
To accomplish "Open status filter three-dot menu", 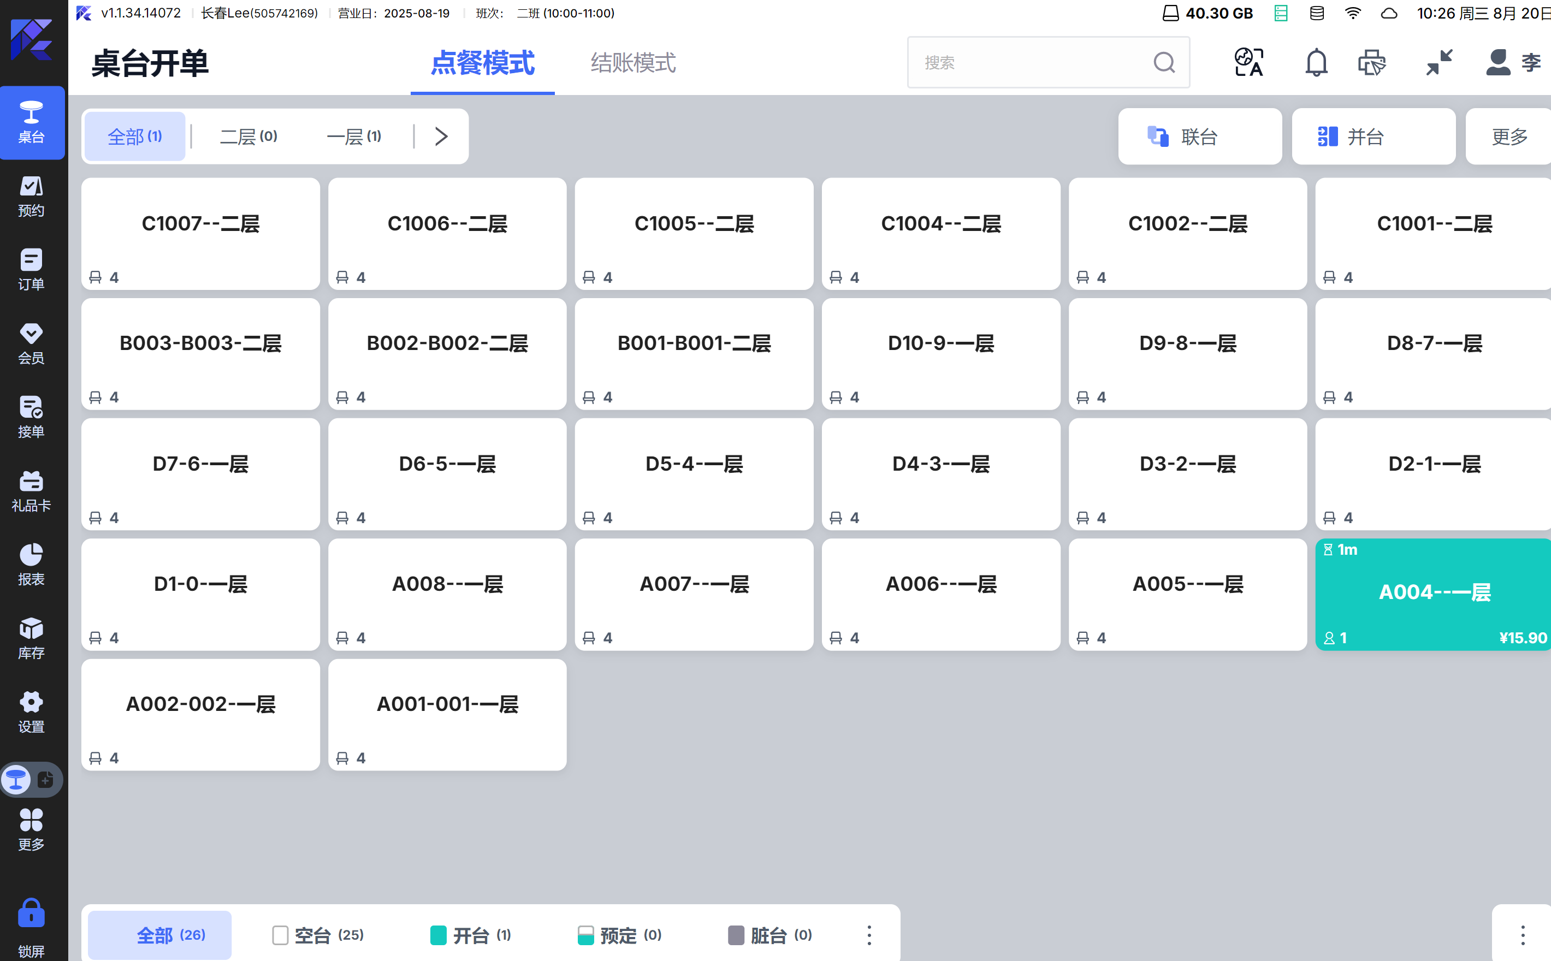I will [869, 935].
